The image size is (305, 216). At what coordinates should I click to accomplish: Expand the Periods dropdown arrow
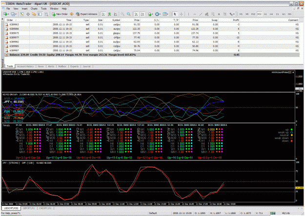click(160, 14)
